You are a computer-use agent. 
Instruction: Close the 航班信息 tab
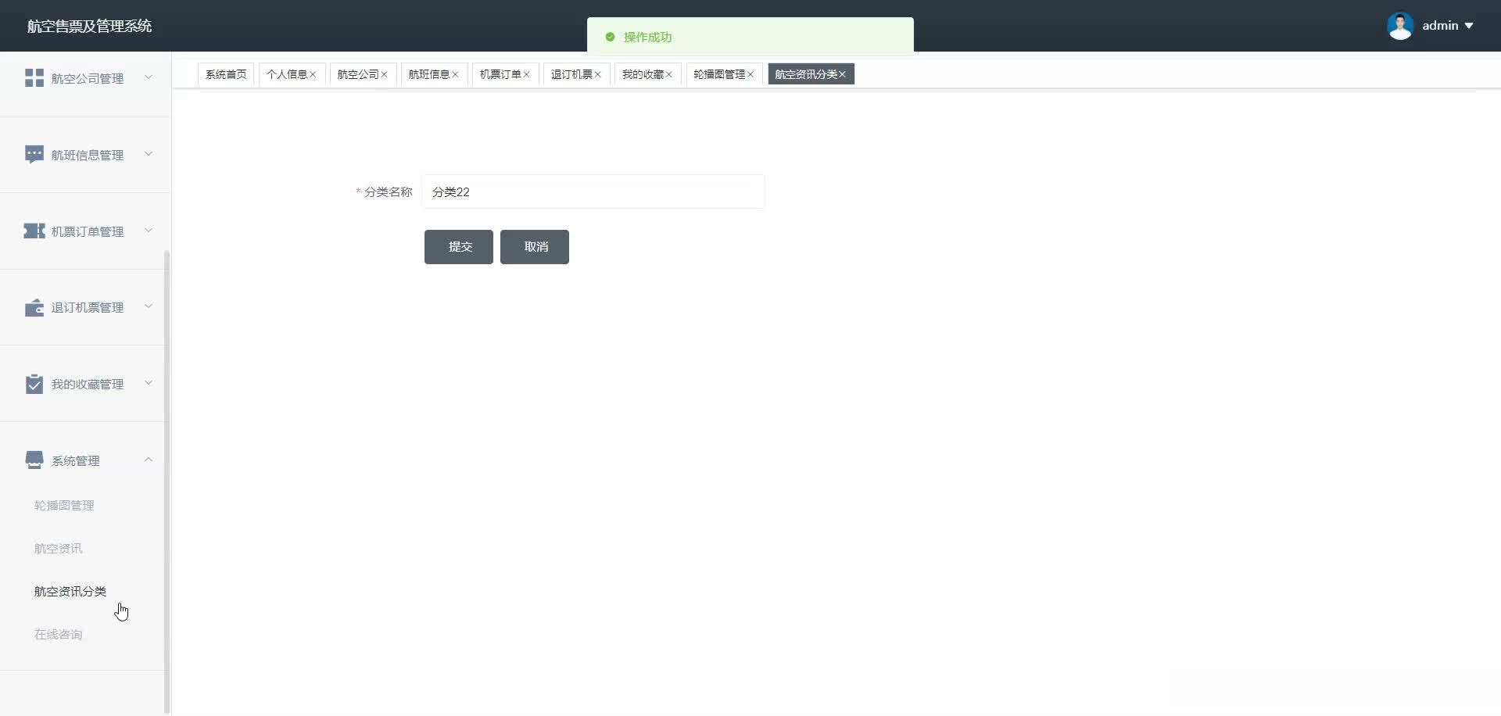pyautogui.click(x=455, y=74)
